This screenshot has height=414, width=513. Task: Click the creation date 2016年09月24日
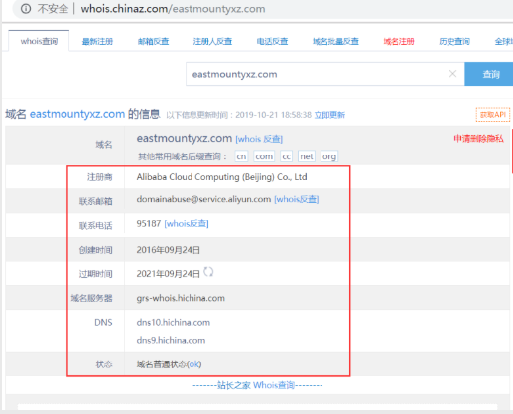(169, 250)
